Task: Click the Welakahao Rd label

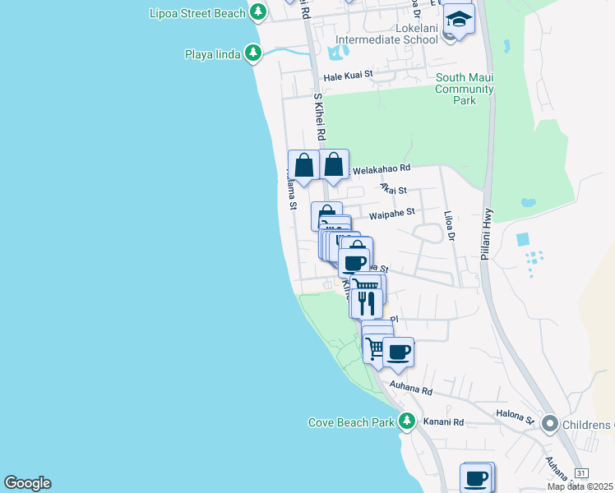Action: pos(381,170)
